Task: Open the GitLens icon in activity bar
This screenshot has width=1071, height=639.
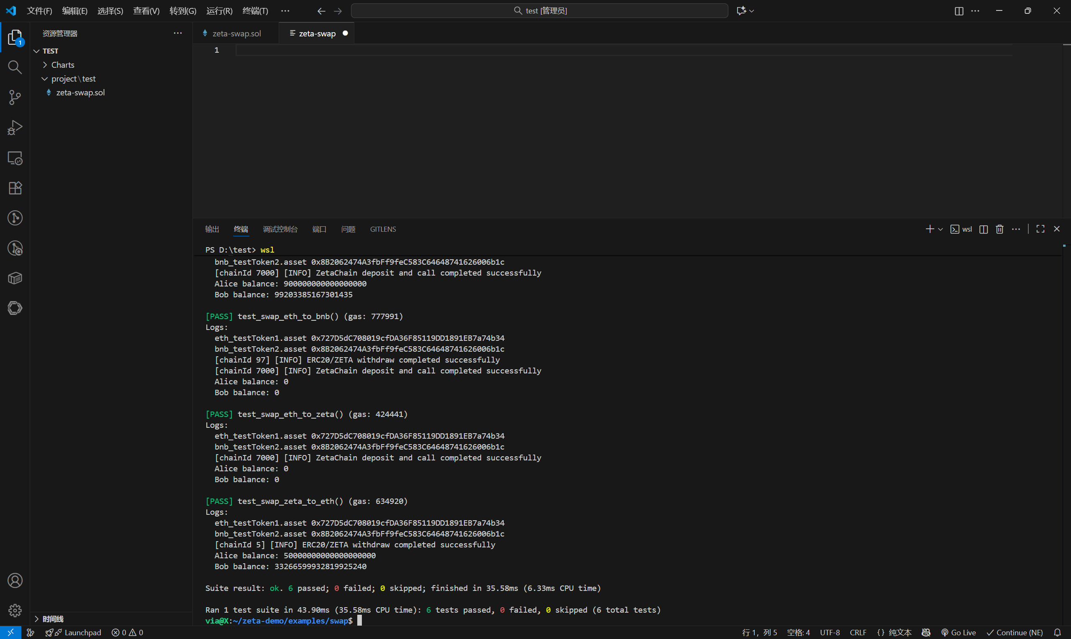Action: pos(15,218)
